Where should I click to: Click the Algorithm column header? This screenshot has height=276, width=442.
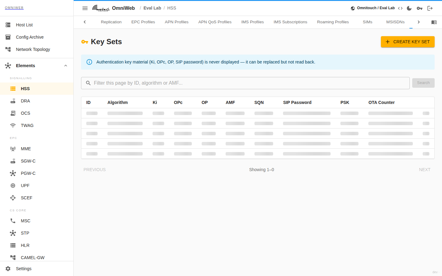118,102
